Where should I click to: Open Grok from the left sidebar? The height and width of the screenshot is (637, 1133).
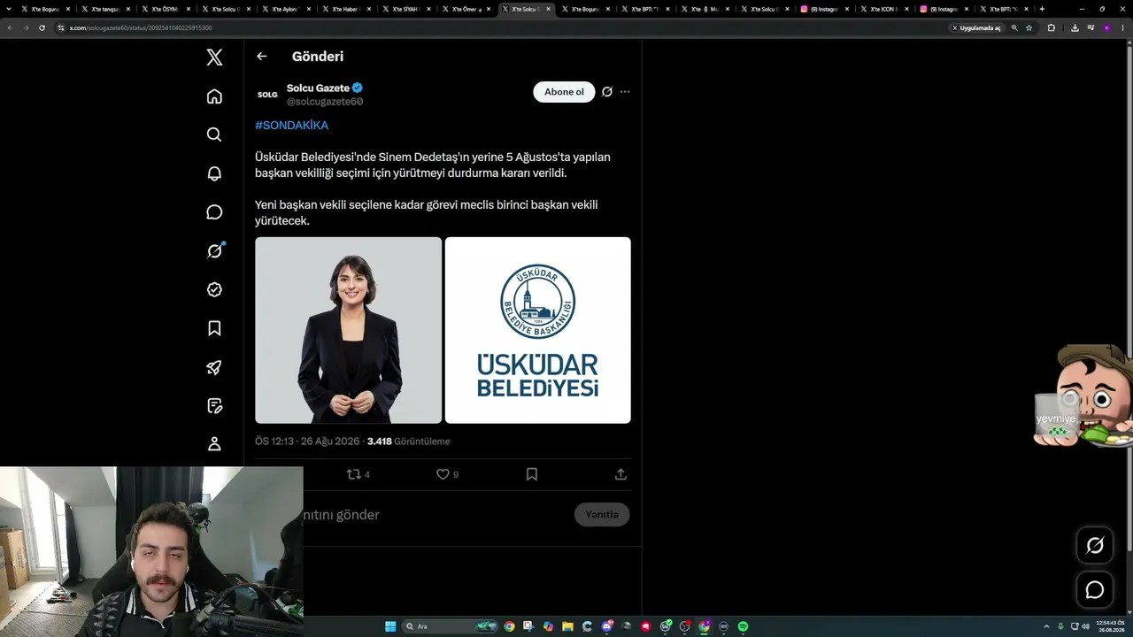click(214, 251)
